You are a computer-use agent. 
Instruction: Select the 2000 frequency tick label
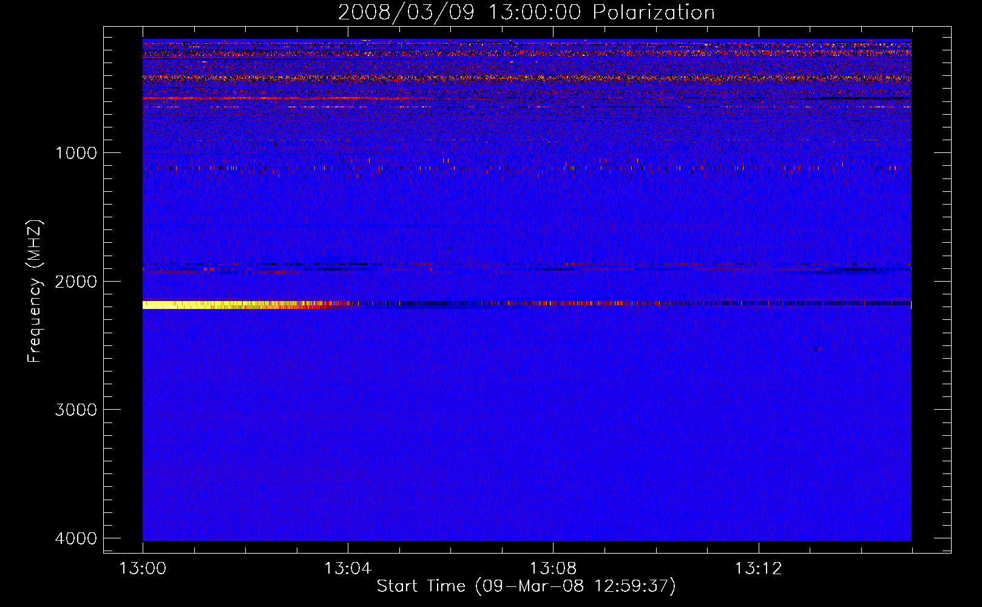point(76,282)
